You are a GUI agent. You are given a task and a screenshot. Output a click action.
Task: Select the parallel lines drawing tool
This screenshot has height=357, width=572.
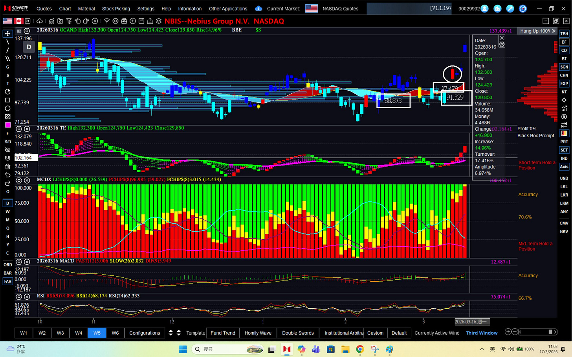7,58
